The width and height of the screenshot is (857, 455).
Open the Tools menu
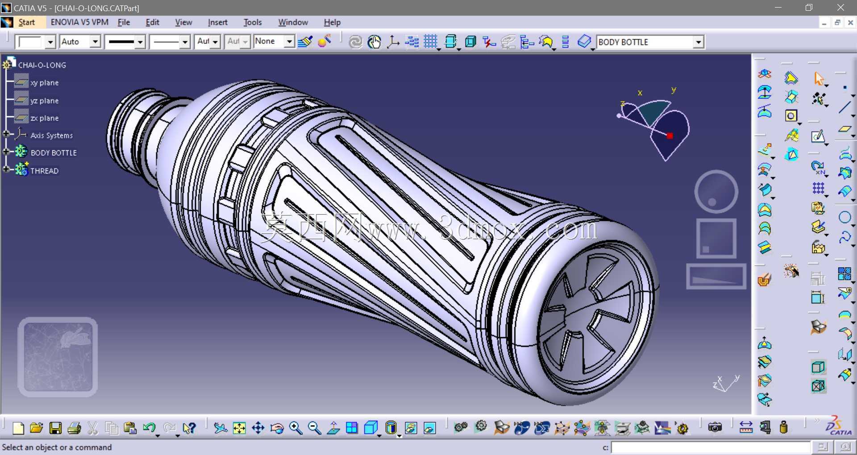coord(252,22)
